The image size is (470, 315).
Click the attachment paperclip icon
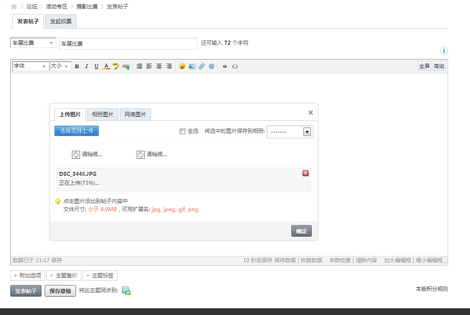[201, 66]
